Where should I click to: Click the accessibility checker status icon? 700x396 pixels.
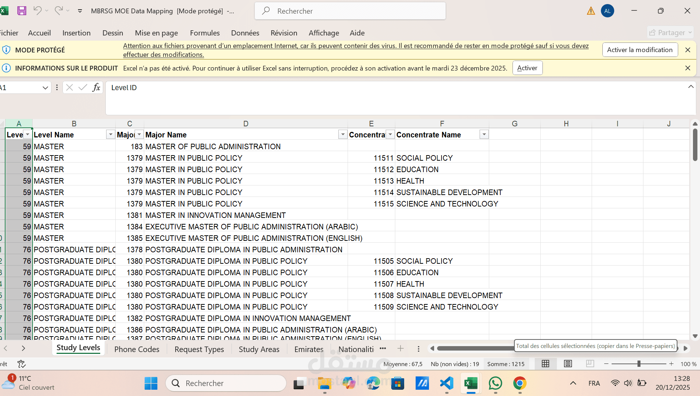(21, 364)
